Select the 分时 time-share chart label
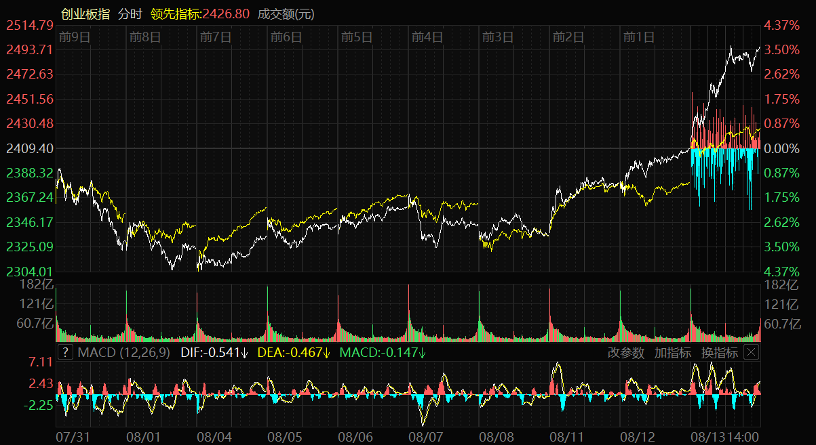Image resolution: width=816 pixels, height=445 pixels. [x=130, y=14]
